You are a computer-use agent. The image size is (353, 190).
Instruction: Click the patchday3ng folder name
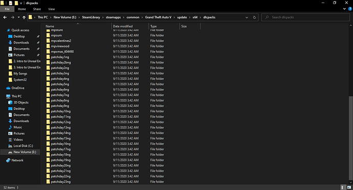[x=60, y=74]
